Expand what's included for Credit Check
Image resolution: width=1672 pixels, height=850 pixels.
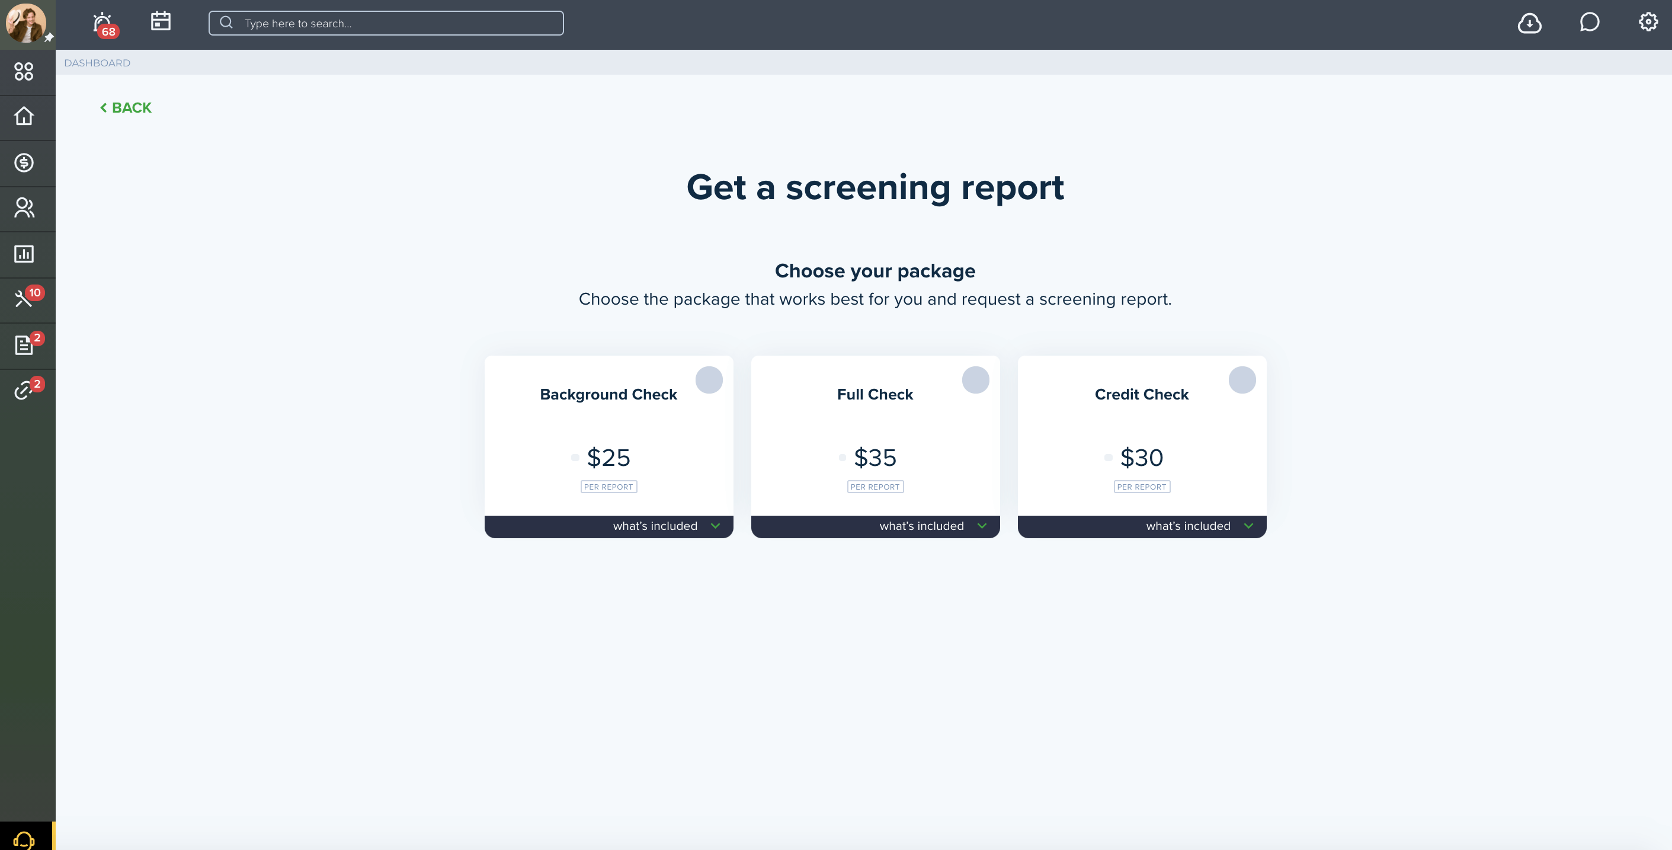[x=1142, y=526]
